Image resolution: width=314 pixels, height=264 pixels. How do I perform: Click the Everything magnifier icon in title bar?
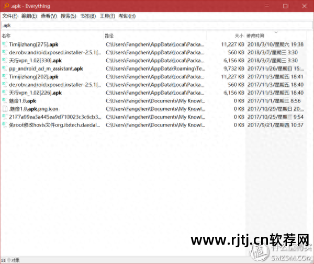[x=6, y=6]
